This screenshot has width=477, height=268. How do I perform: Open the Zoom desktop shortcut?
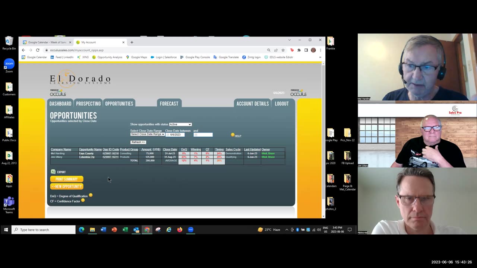point(9,66)
